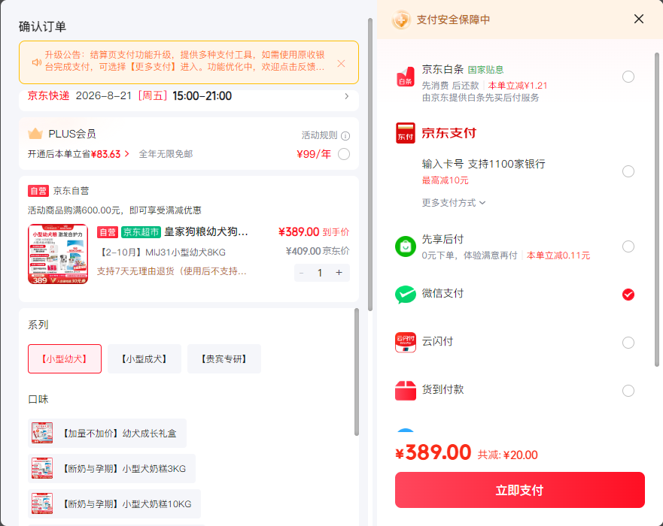Select the 货到付款 radio button
This screenshot has width=663, height=526.
628,391
